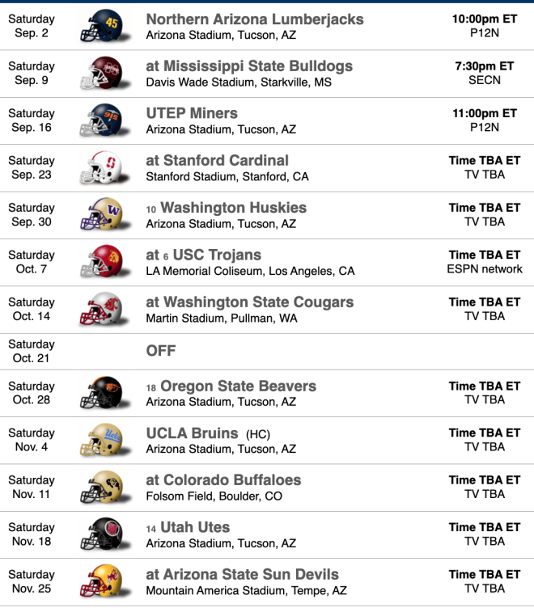This screenshot has height=608, width=534.
Task: Click the at Colorado Buffaloes link
Action: (223, 480)
